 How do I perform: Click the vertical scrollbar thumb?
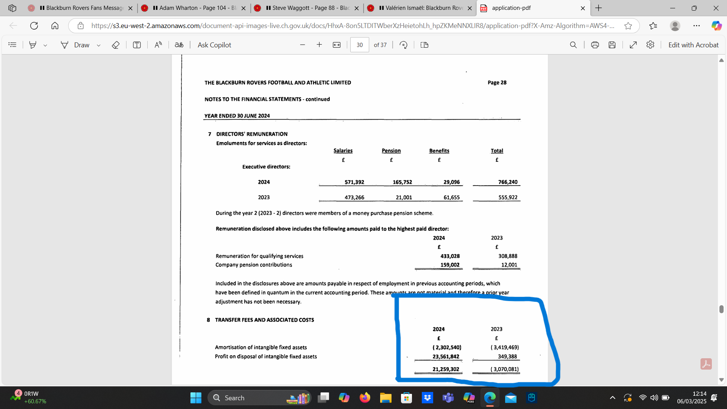(721, 309)
